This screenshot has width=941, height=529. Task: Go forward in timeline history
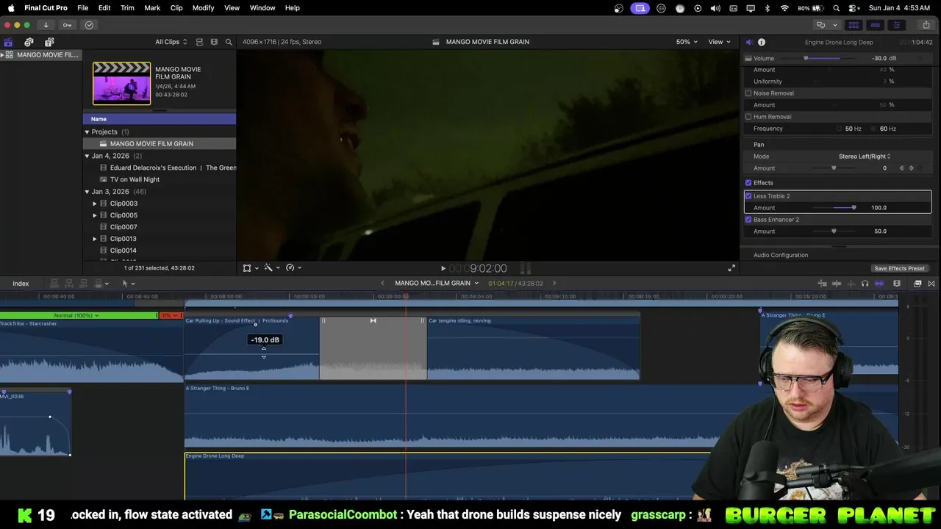click(x=554, y=284)
